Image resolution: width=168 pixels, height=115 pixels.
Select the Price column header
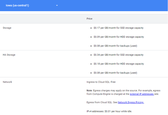tap(89, 19)
